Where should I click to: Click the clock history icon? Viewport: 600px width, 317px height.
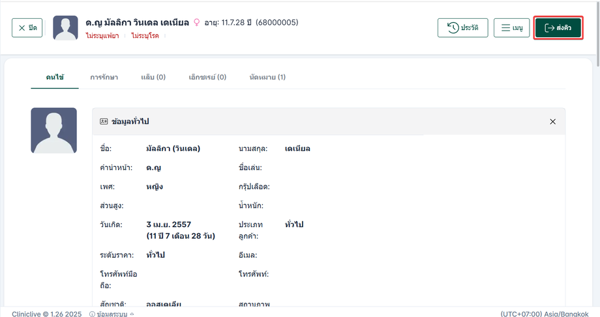pos(453,28)
